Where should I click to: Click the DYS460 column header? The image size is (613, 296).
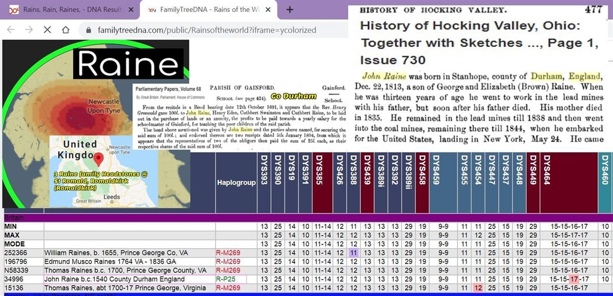pyautogui.click(x=605, y=183)
